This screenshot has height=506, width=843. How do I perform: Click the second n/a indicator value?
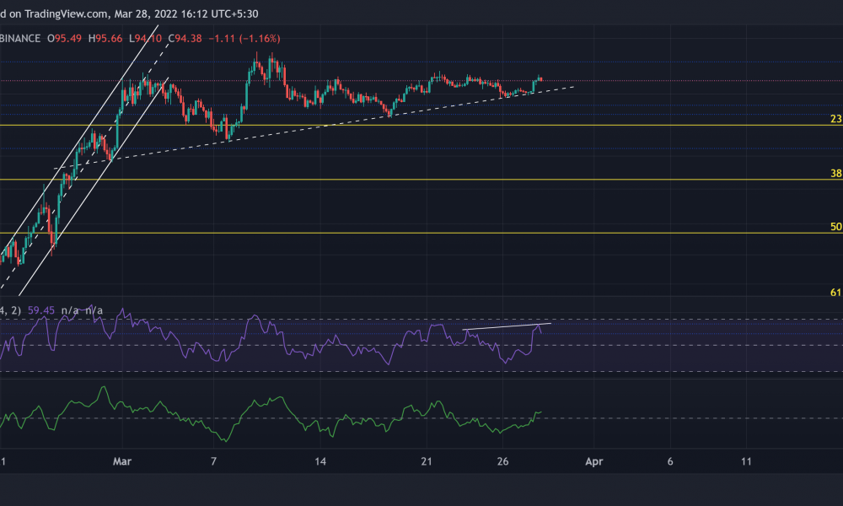[94, 311]
